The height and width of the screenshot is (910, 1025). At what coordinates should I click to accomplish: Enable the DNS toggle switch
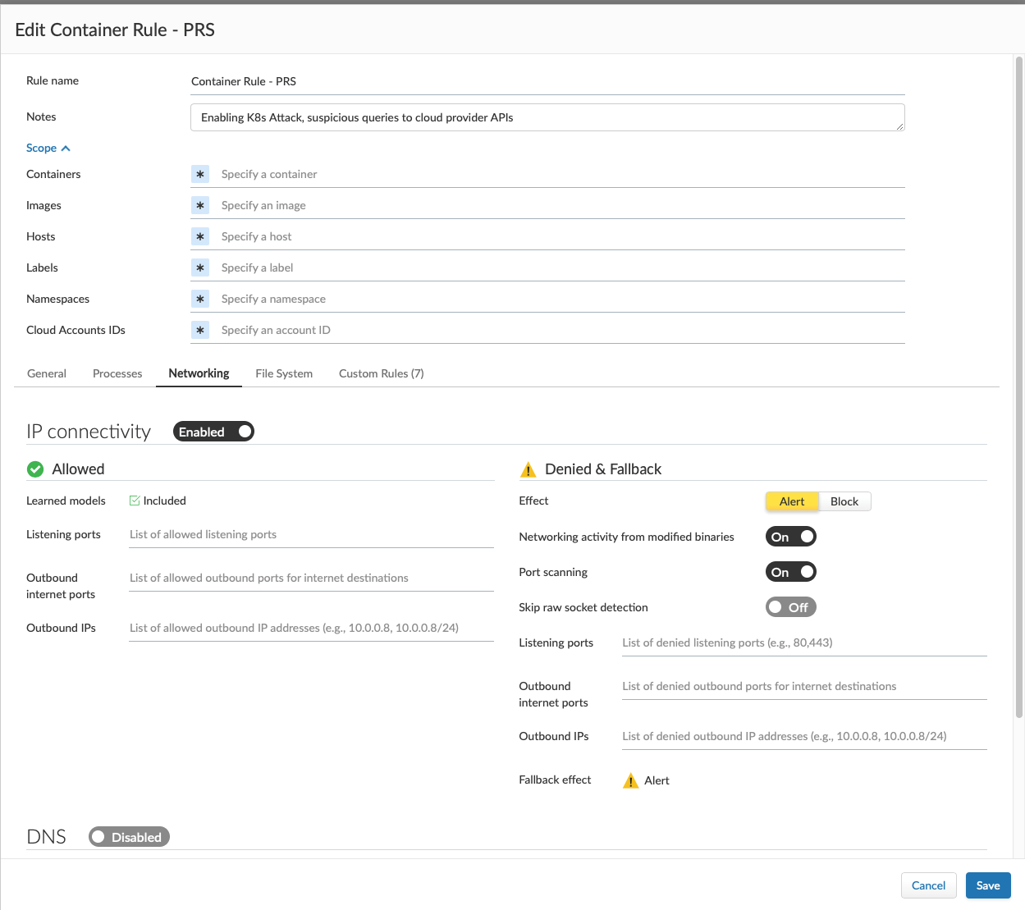click(x=129, y=837)
